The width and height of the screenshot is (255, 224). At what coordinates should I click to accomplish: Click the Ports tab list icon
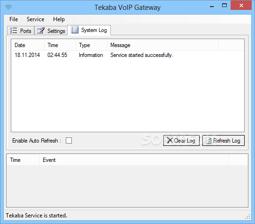(14, 31)
